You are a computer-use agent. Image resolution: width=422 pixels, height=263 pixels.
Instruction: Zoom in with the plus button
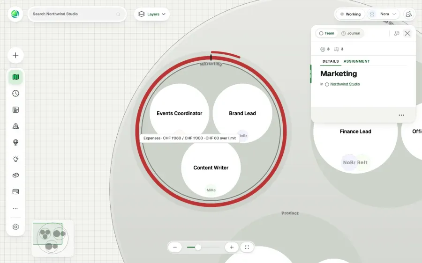[232, 247]
